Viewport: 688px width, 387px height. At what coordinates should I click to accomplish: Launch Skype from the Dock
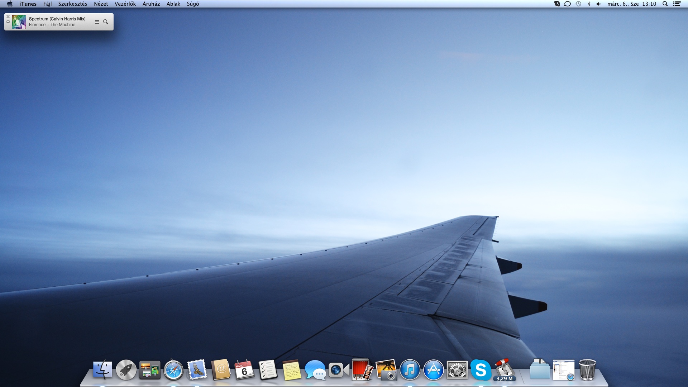[x=481, y=370]
